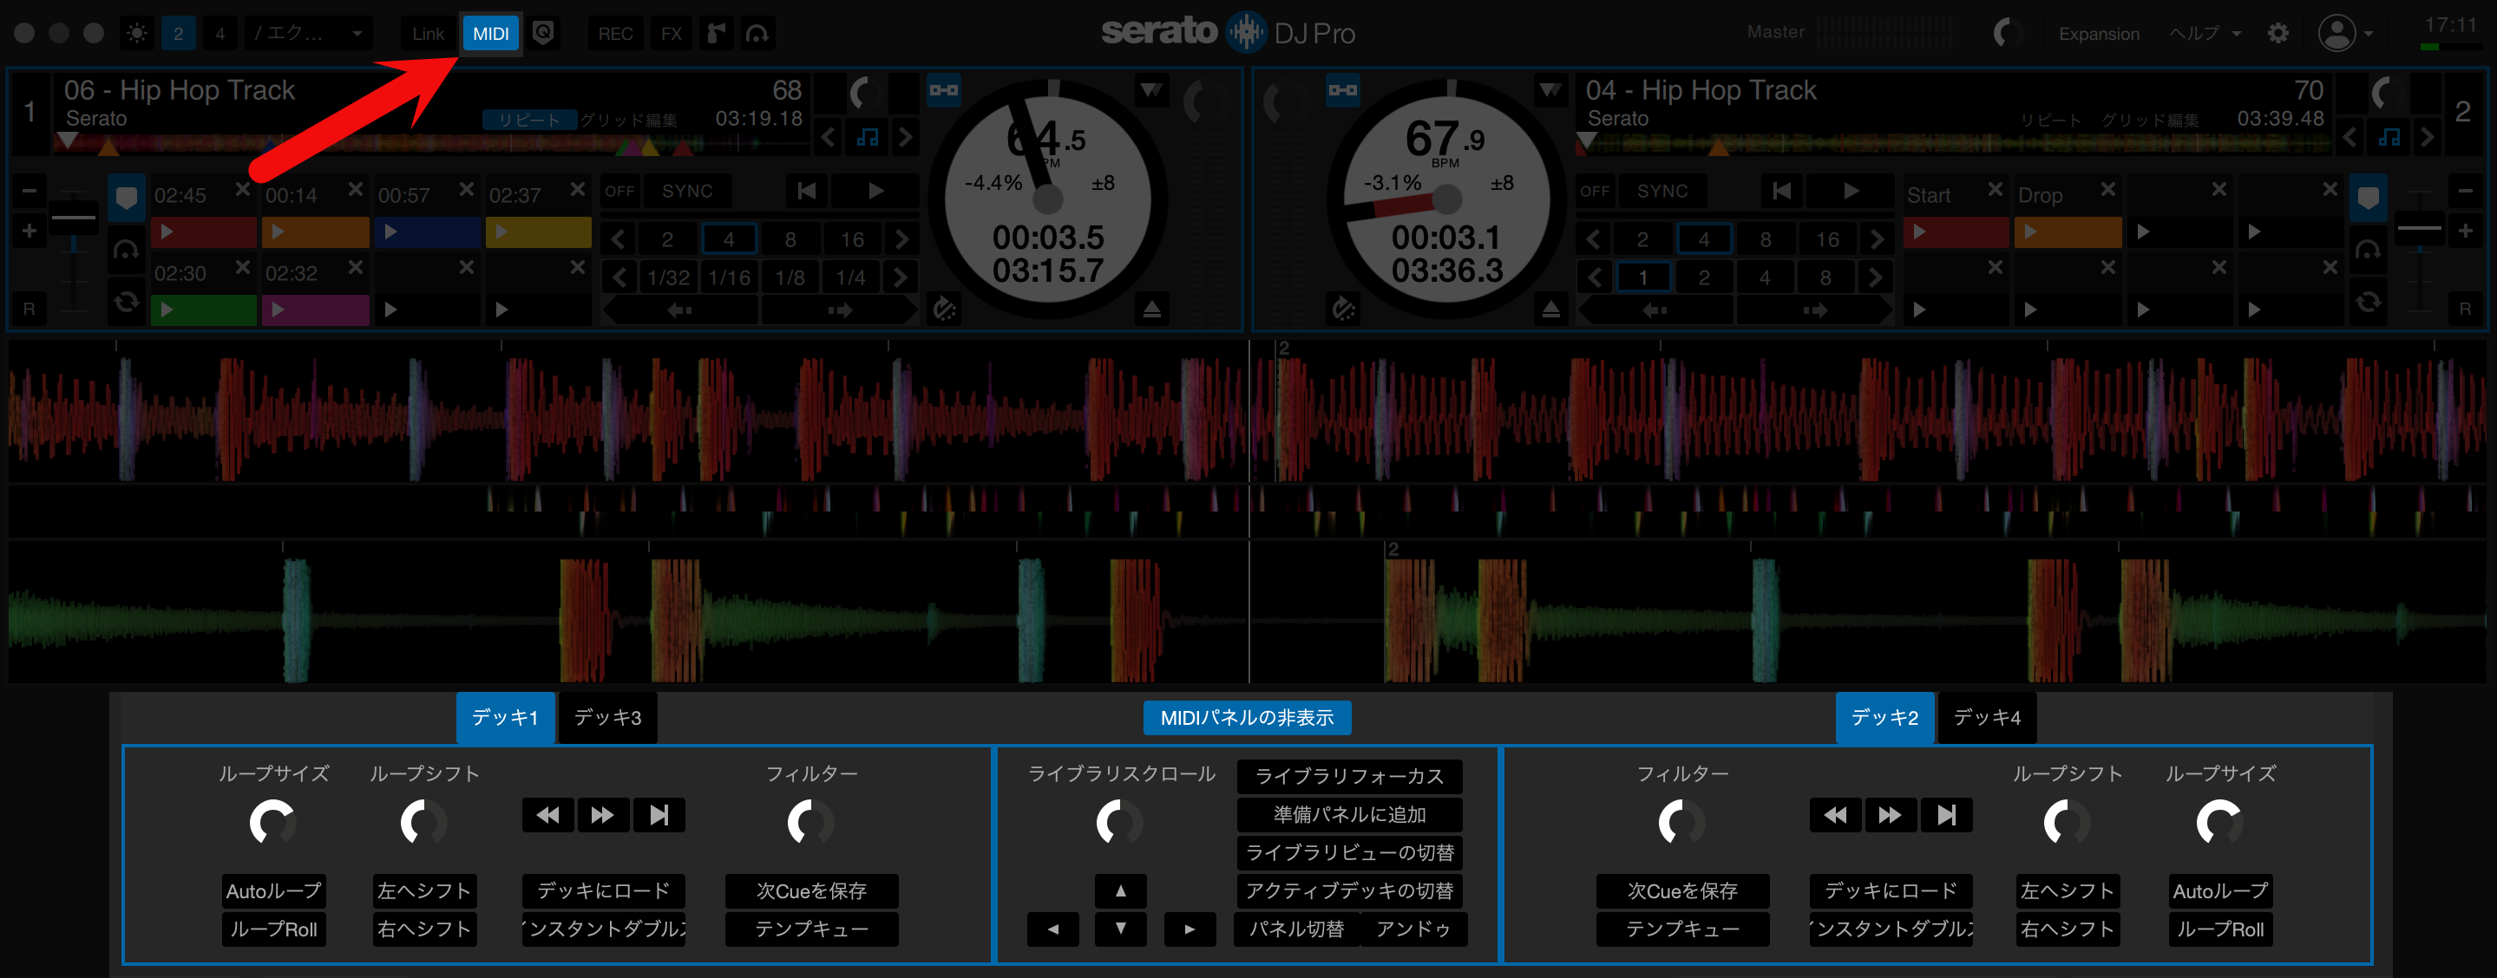Open the FX effects panel
Viewport: 2497px width, 978px height.
[x=672, y=32]
